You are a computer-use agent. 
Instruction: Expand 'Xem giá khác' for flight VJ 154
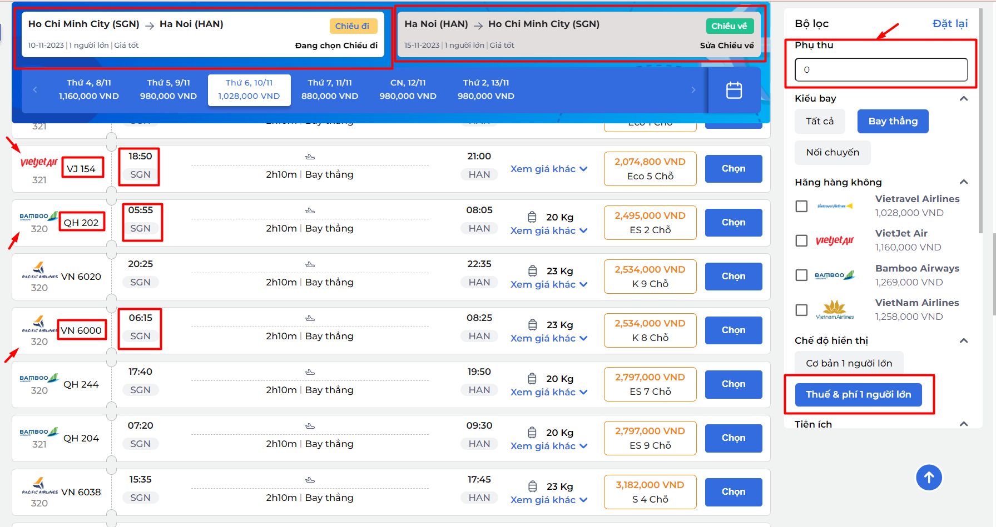(x=548, y=169)
